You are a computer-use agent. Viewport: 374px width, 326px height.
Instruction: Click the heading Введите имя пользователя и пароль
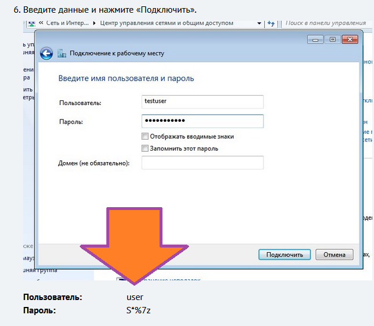[126, 78]
